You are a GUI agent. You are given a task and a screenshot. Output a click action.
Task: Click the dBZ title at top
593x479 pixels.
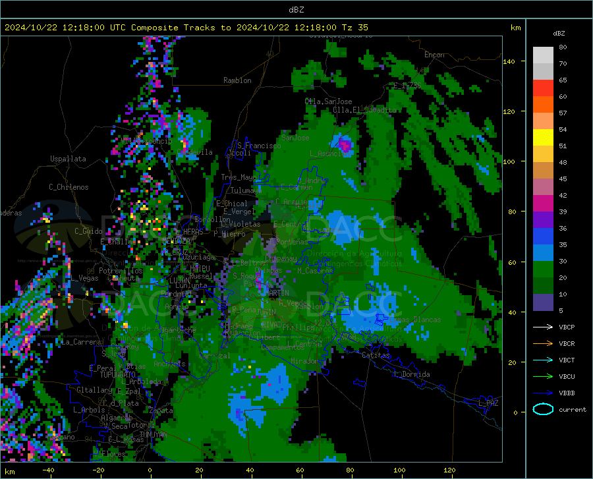click(x=296, y=10)
